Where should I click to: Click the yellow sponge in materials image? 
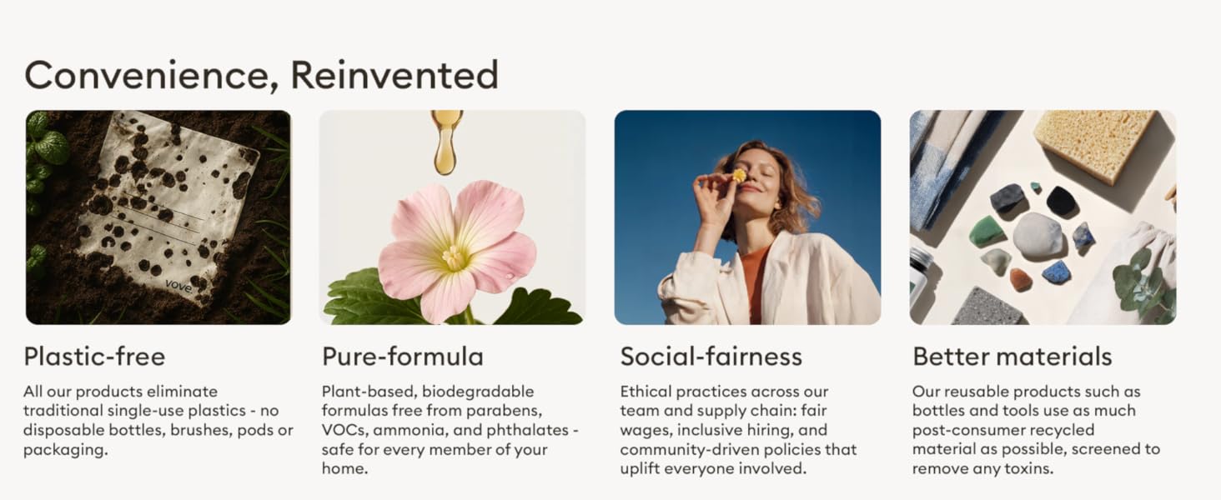pyautogui.click(x=1093, y=142)
